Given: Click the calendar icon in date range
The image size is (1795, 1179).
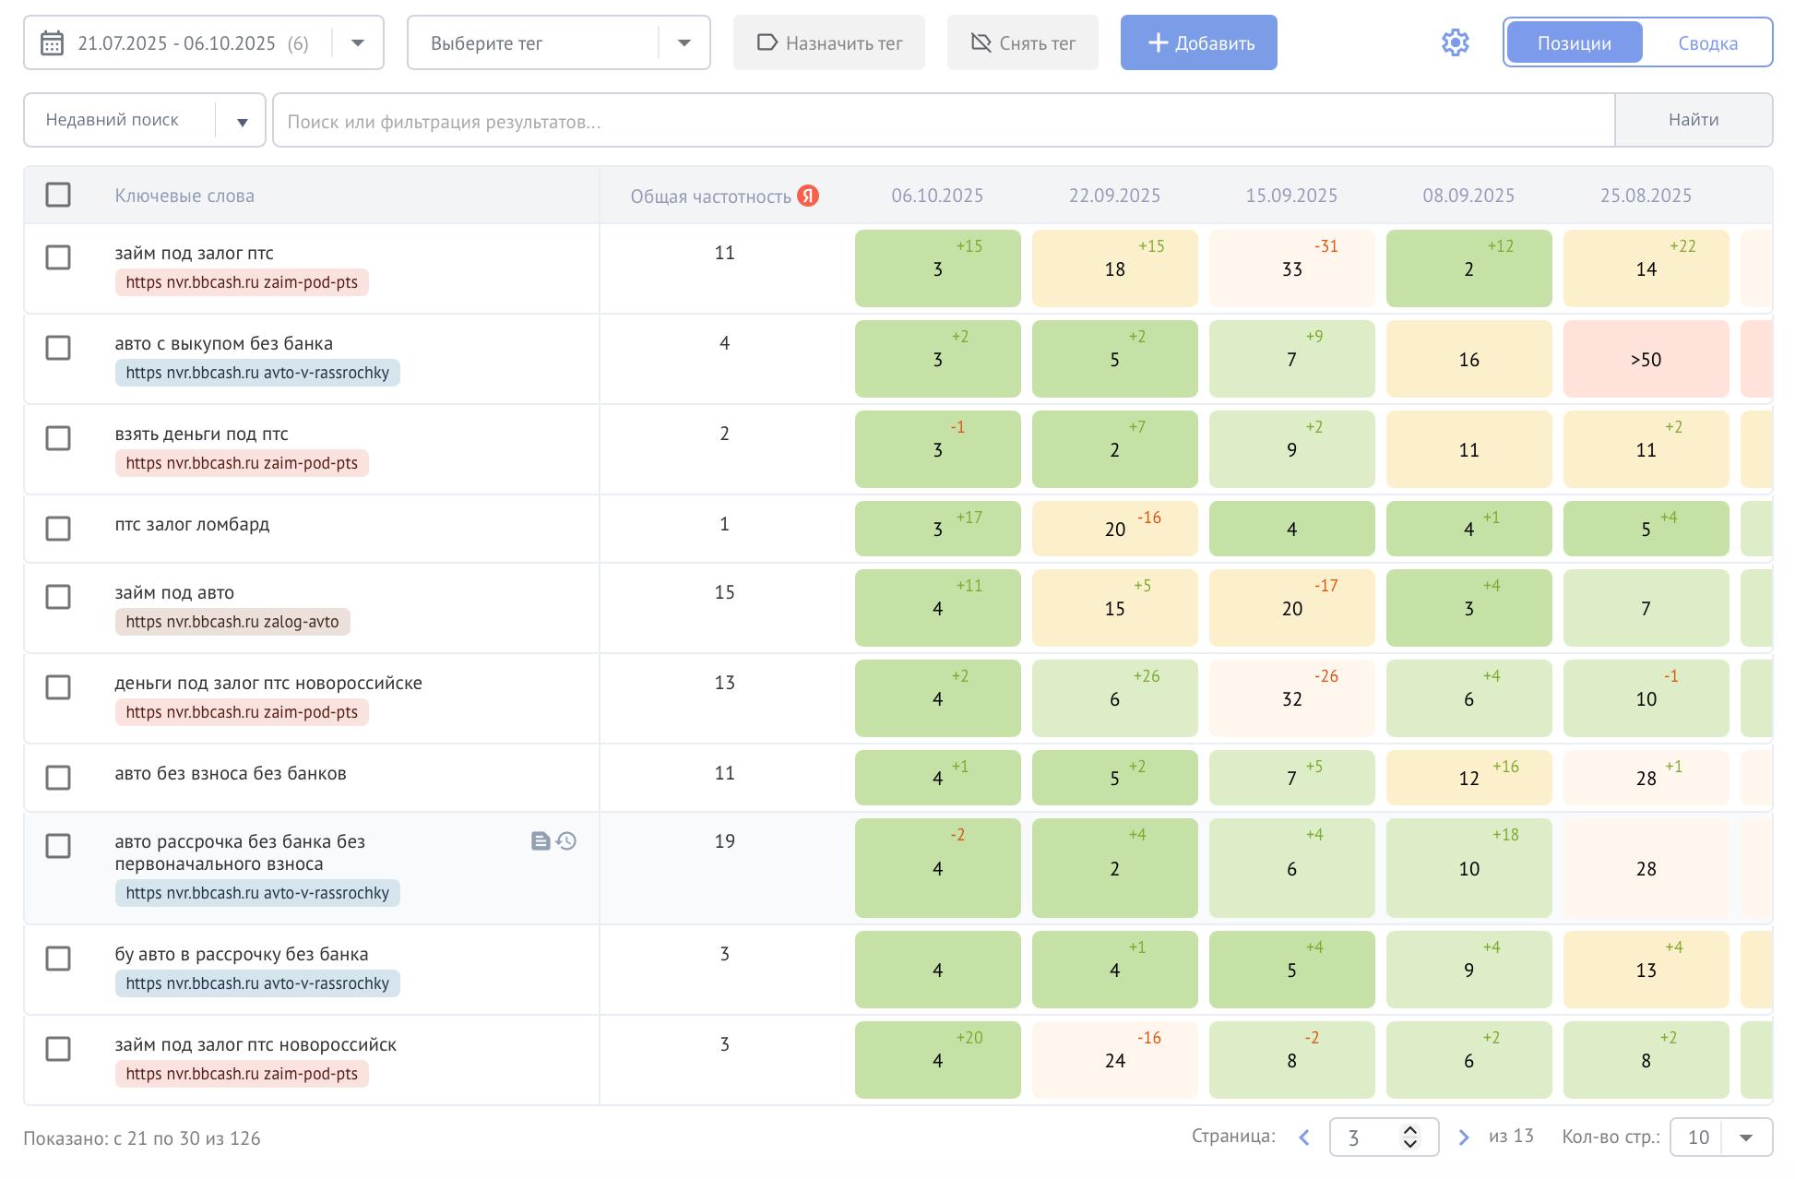Looking at the screenshot, I should [x=53, y=43].
